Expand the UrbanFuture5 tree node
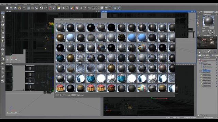 (200, 73)
